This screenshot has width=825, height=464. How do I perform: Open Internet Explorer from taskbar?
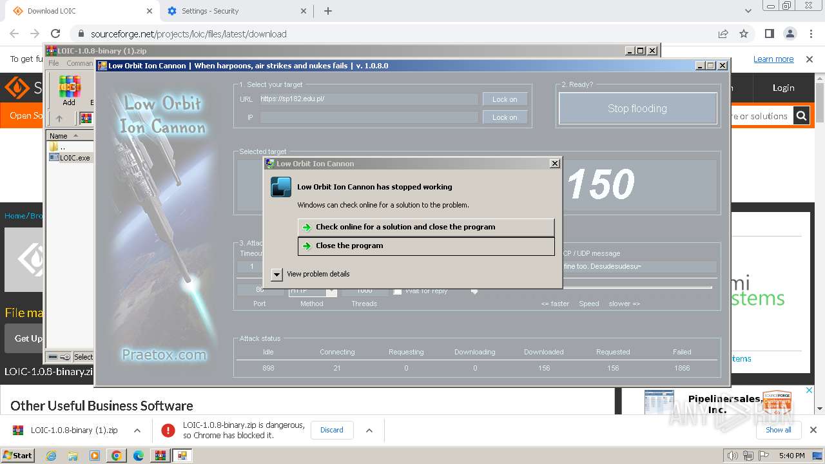point(51,456)
